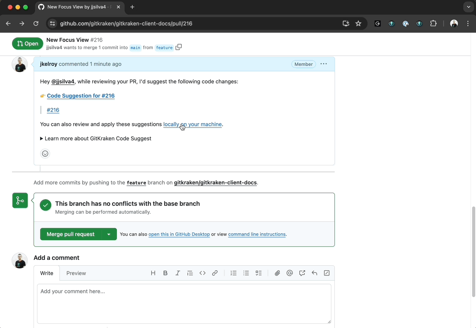This screenshot has height=328, width=476.
Task: Click into the Add your comment field
Action: point(184,304)
